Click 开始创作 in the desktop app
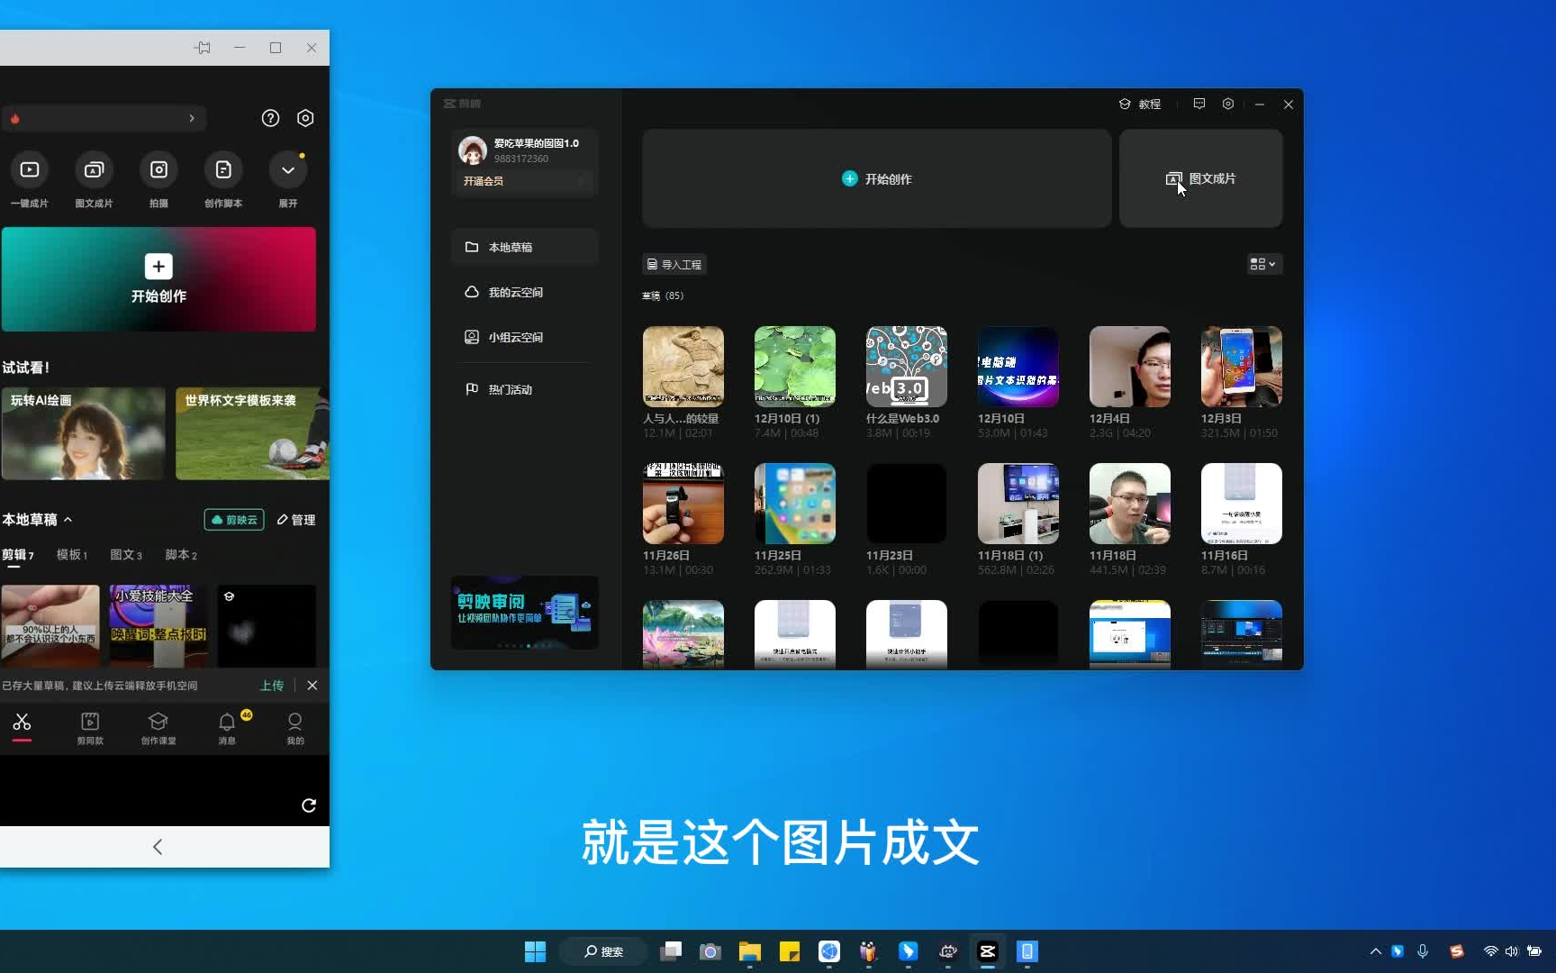1556x973 pixels. tap(876, 178)
